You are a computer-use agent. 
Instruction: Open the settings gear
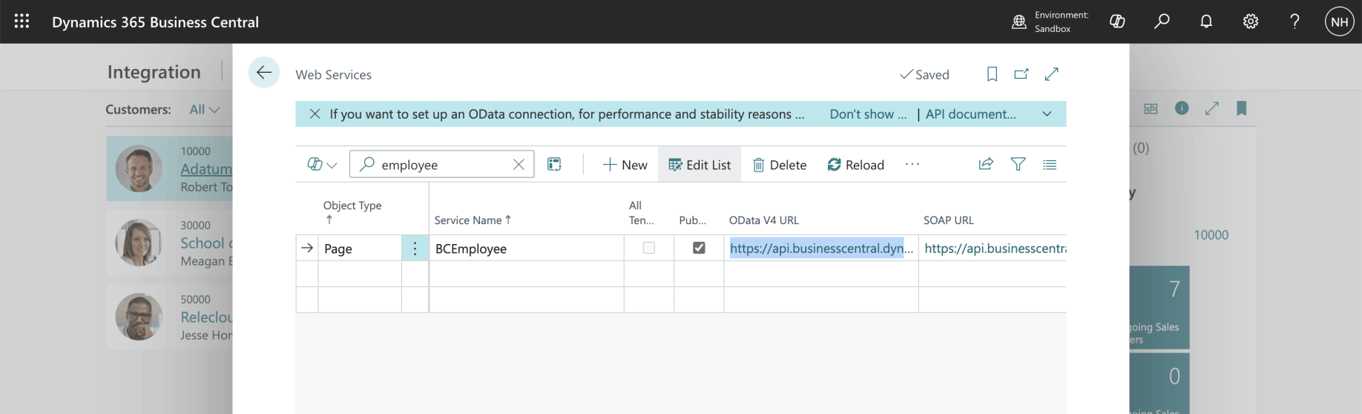point(1251,22)
